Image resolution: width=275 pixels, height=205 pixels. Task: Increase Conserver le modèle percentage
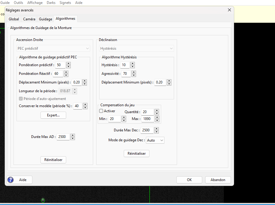click(x=85, y=104)
